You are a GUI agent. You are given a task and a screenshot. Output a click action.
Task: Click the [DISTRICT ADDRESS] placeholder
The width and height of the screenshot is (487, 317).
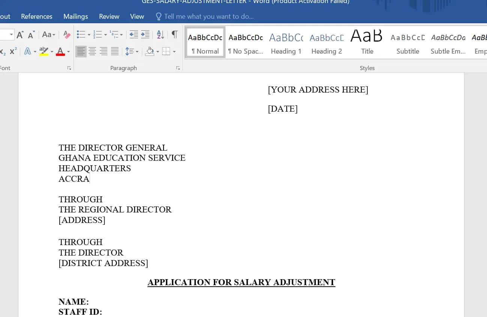103,263
